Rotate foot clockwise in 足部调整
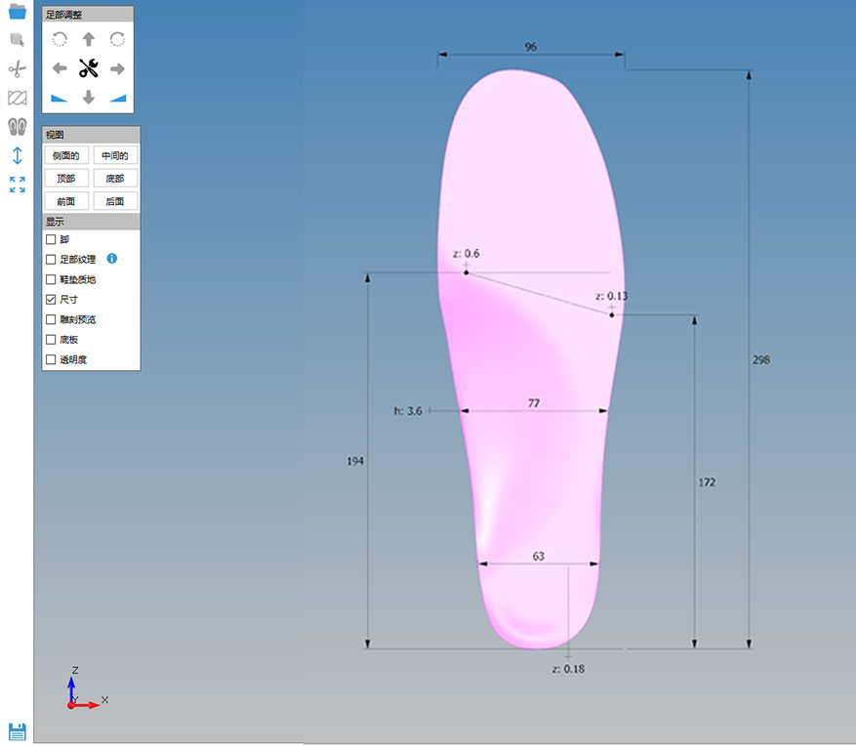Image resolution: width=856 pixels, height=746 pixels. (117, 40)
